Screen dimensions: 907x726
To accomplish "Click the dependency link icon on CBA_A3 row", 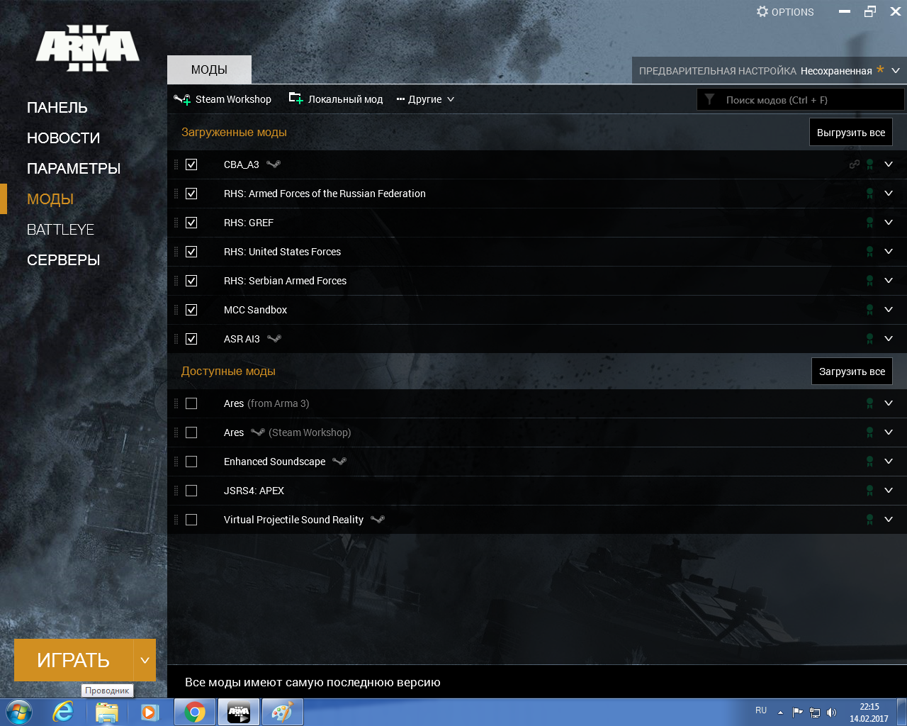I will click(854, 164).
